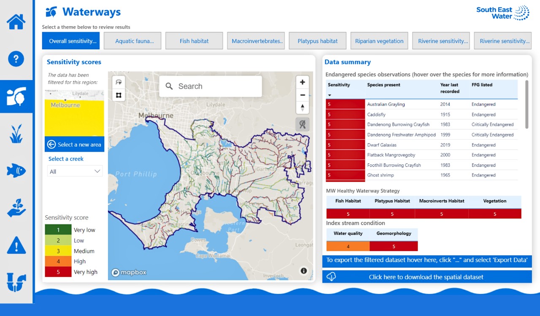Open the fish sidebar icon
The image size is (540, 316).
pos(16,171)
